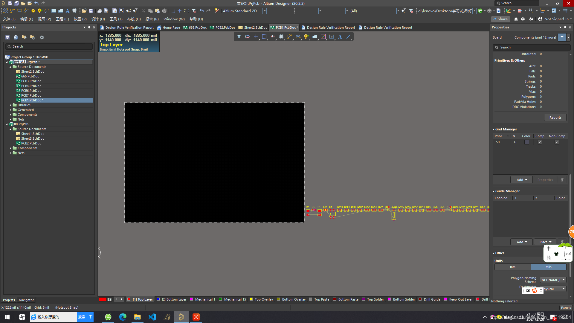Click the red current layer color swatch
Image resolution: width=574 pixels, height=323 pixels.
(103, 299)
